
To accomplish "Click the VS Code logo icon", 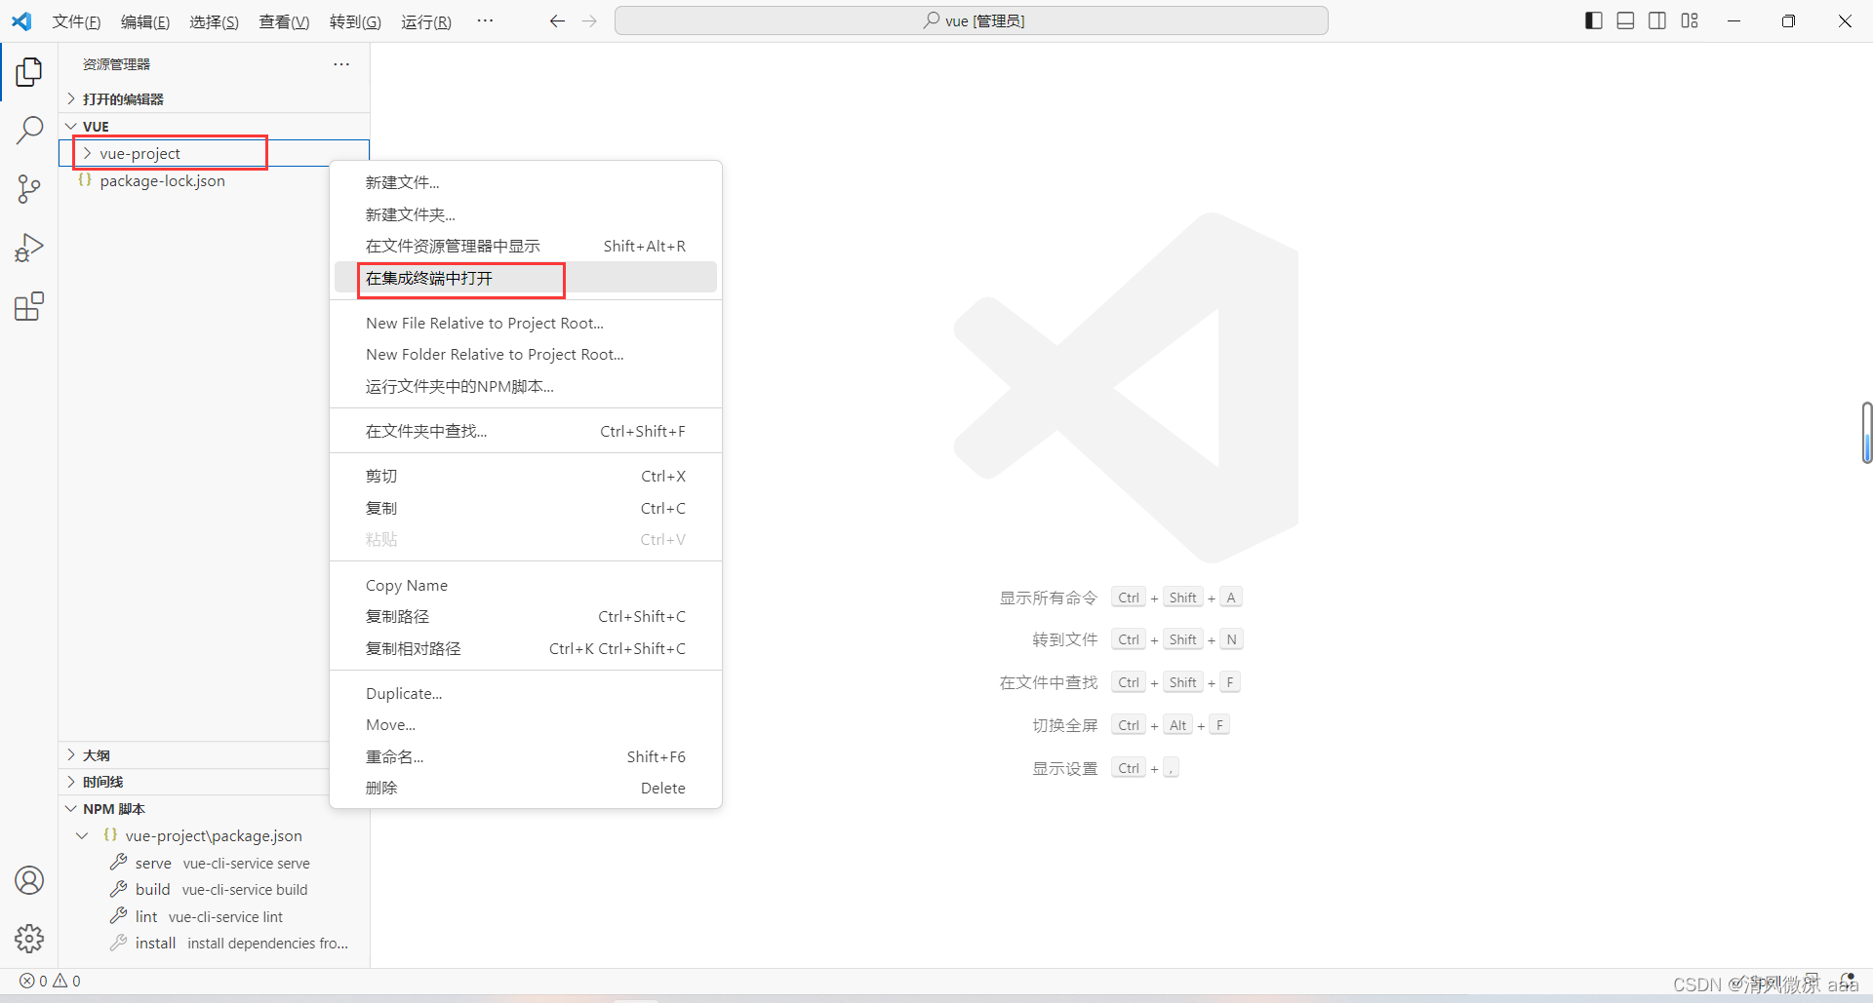I will pos(21,20).
